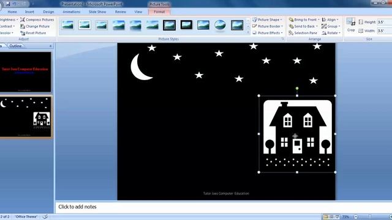This screenshot has width=392, height=220.
Task: Click the spell check icon in status bar
Action: click(x=45, y=216)
